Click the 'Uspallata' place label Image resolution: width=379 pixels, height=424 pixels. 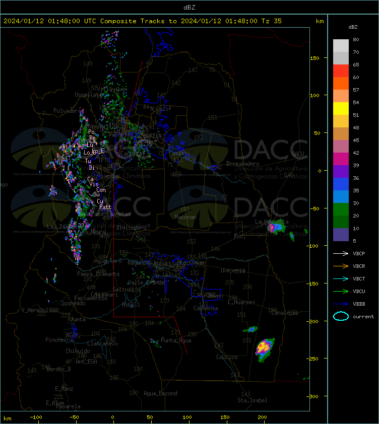point(89,95)
